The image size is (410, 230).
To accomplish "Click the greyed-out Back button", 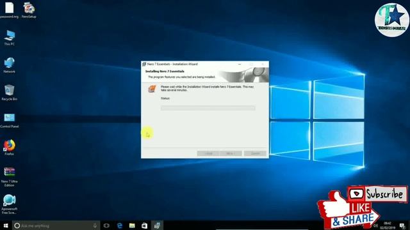I will (x=208, y=153).
